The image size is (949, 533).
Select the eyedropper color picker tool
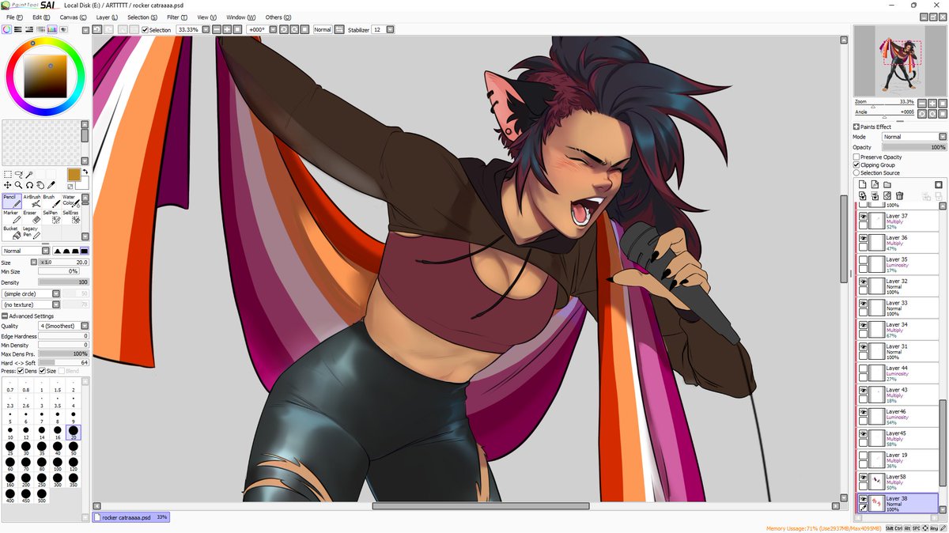click(51, 185)
